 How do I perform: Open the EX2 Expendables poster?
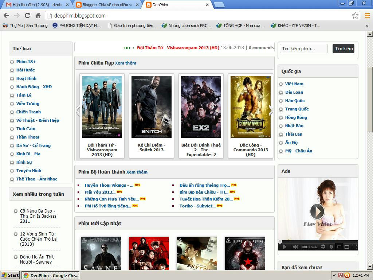click(201, 107)
